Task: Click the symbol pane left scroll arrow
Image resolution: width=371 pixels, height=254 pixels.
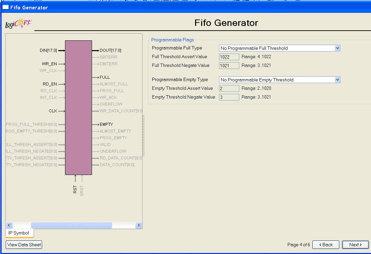Action: point(9,225)
